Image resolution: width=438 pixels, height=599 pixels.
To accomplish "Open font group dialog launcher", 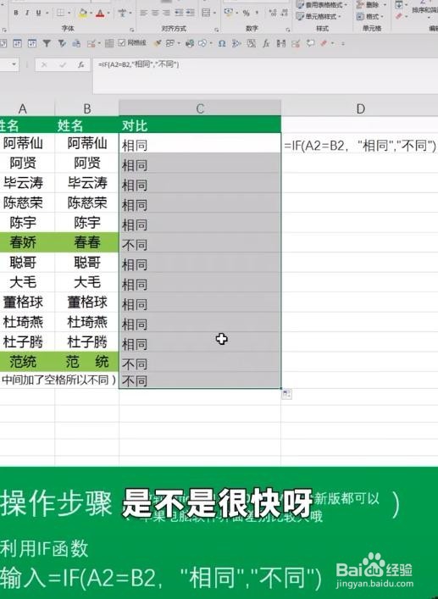I will point(132,30).
